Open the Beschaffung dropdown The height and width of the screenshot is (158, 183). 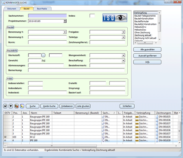(123, 61)
